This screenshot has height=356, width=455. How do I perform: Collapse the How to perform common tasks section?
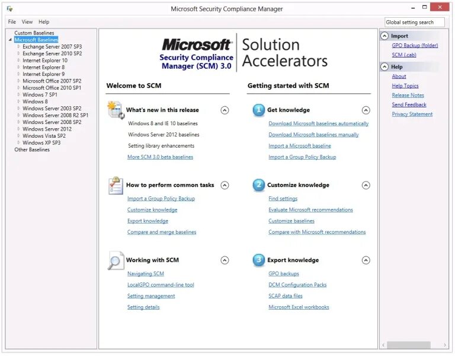tap(225, 185)
